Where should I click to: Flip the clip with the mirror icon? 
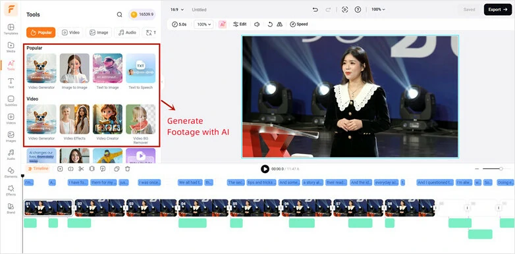279,24
